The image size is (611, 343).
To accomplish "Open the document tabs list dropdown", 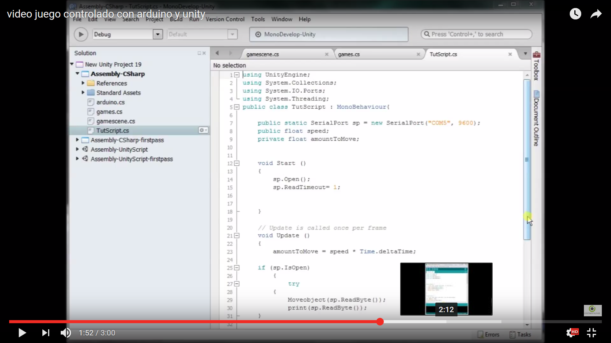I will click(x=525, y=54).
